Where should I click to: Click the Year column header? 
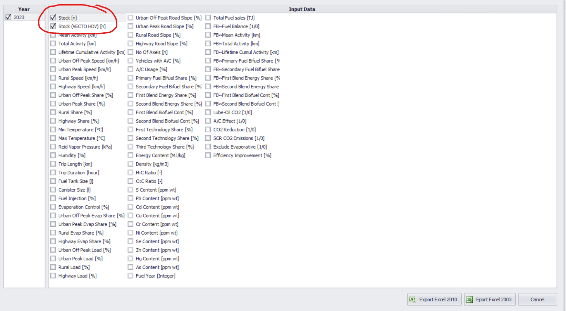click(x=23, y=9)
